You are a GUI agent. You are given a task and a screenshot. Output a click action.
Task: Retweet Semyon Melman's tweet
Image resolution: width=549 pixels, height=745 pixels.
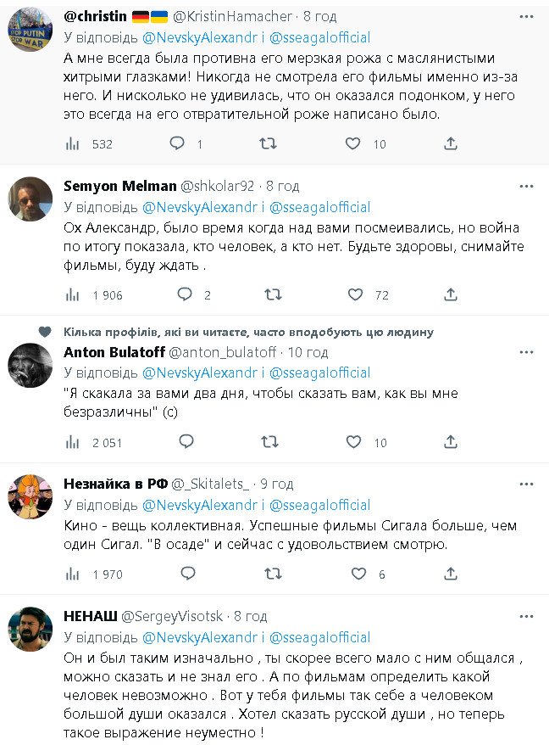273,294
